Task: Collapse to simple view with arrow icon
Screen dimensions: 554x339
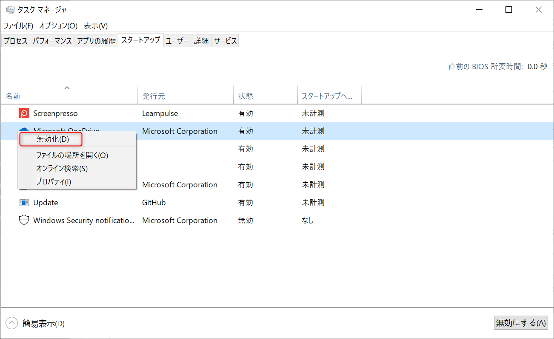Action: (x=12, y=323)
